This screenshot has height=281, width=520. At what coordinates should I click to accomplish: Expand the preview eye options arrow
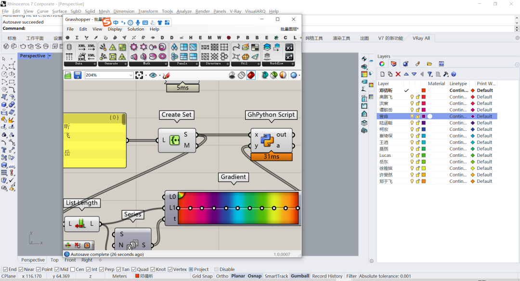(x=159, y=75)
